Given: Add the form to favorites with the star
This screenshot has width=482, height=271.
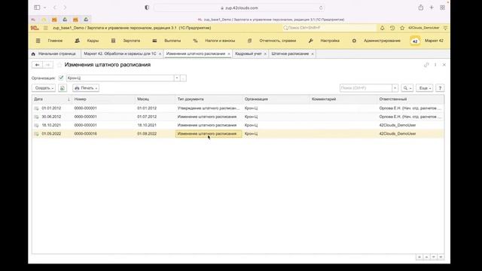Looking at the screenshot, I should [59, 65].
